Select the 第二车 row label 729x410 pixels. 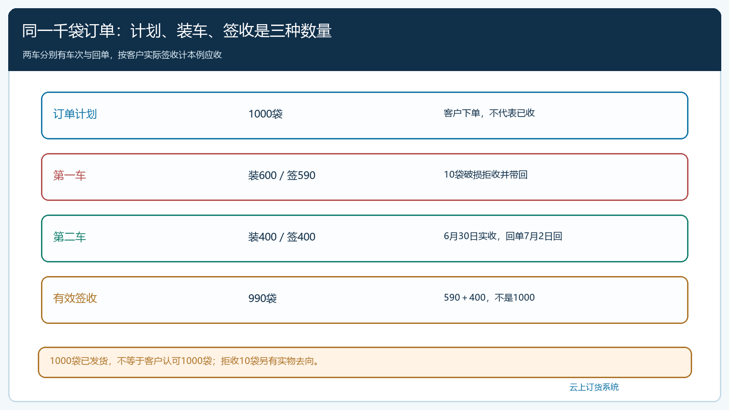click(69, 237)
